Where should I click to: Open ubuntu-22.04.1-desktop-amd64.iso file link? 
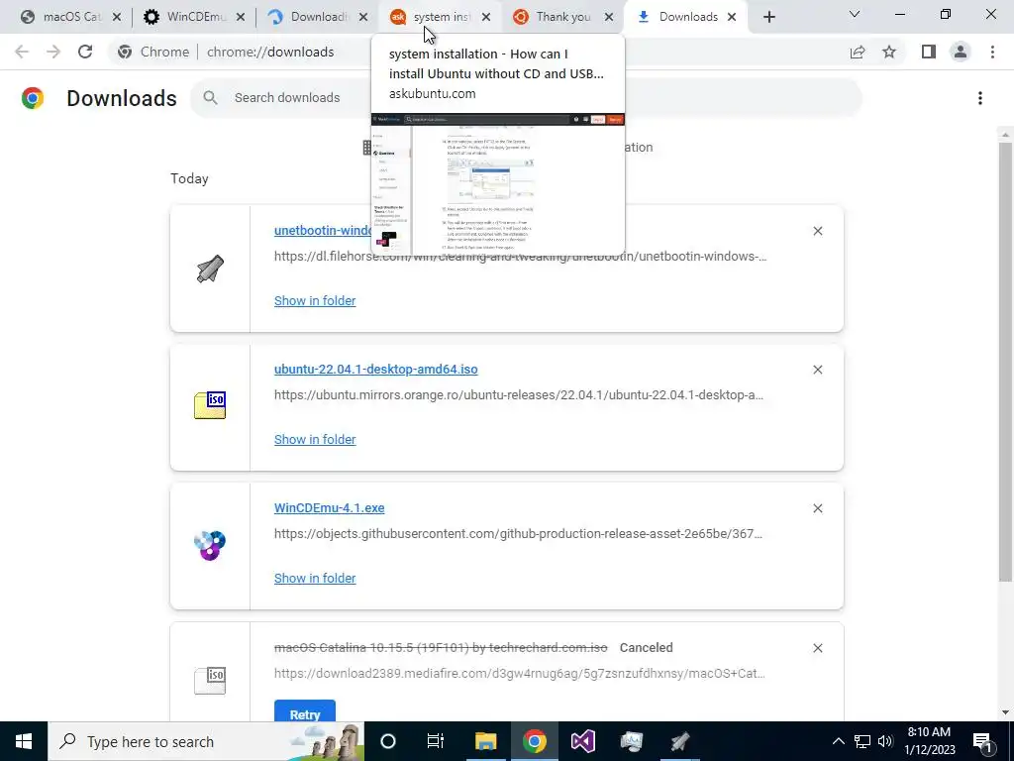pos(375,369)
